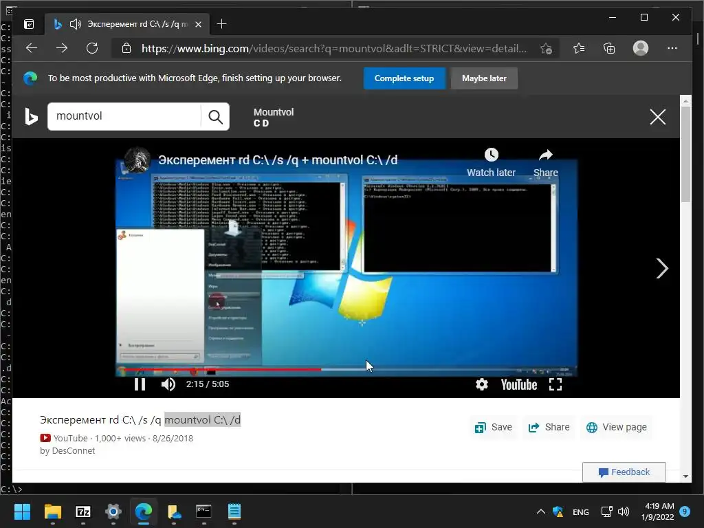The height and width of the screenshot is (528, 704).
Task: Dismiss setup with Maybe later
Action: (484, 78)
